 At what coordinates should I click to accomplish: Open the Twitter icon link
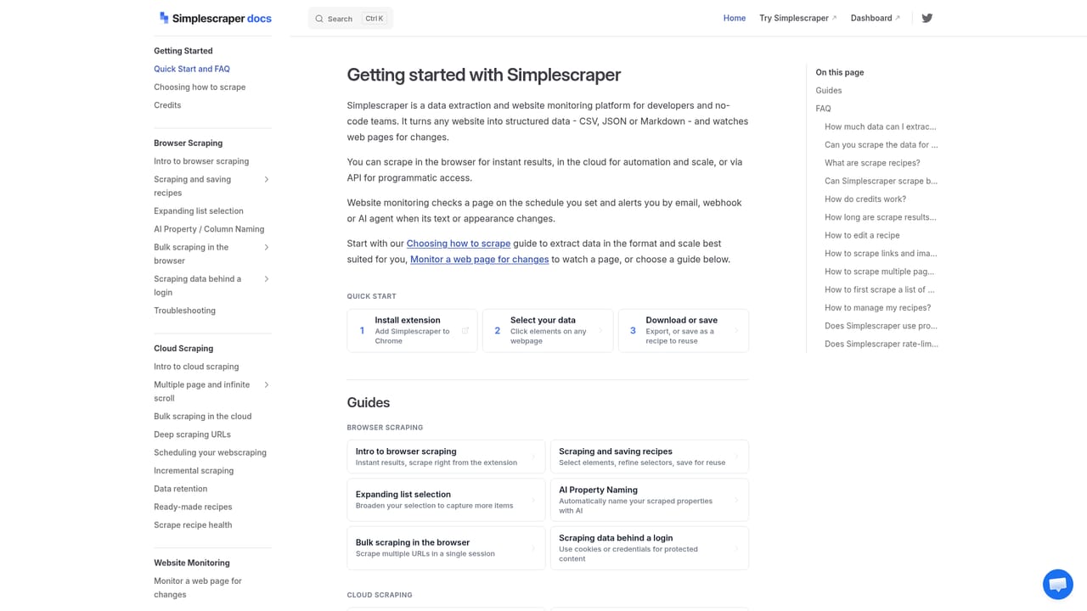click(x=927, y=18)
